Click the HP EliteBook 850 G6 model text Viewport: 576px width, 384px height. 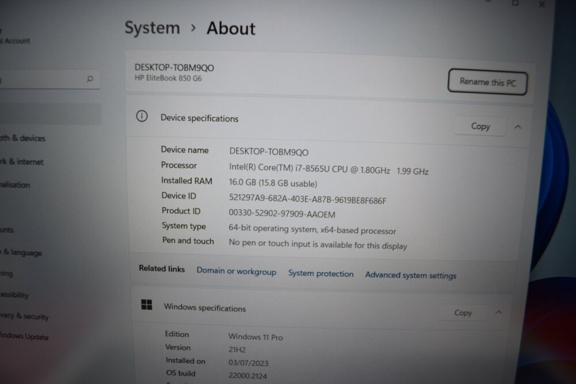point(168,78)
